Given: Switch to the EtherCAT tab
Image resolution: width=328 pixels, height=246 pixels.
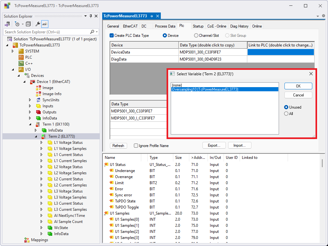Looking at the screenshot, I should [130, 26].
